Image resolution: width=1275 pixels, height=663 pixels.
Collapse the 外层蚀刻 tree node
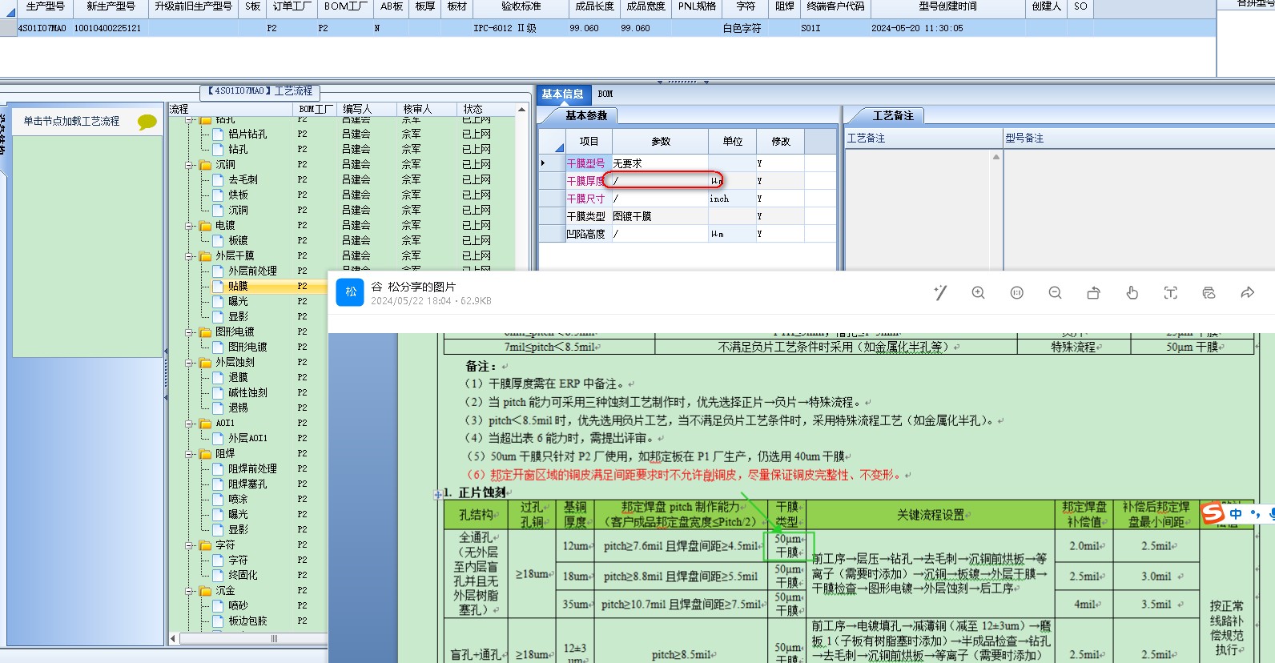(x=191, y=363)
